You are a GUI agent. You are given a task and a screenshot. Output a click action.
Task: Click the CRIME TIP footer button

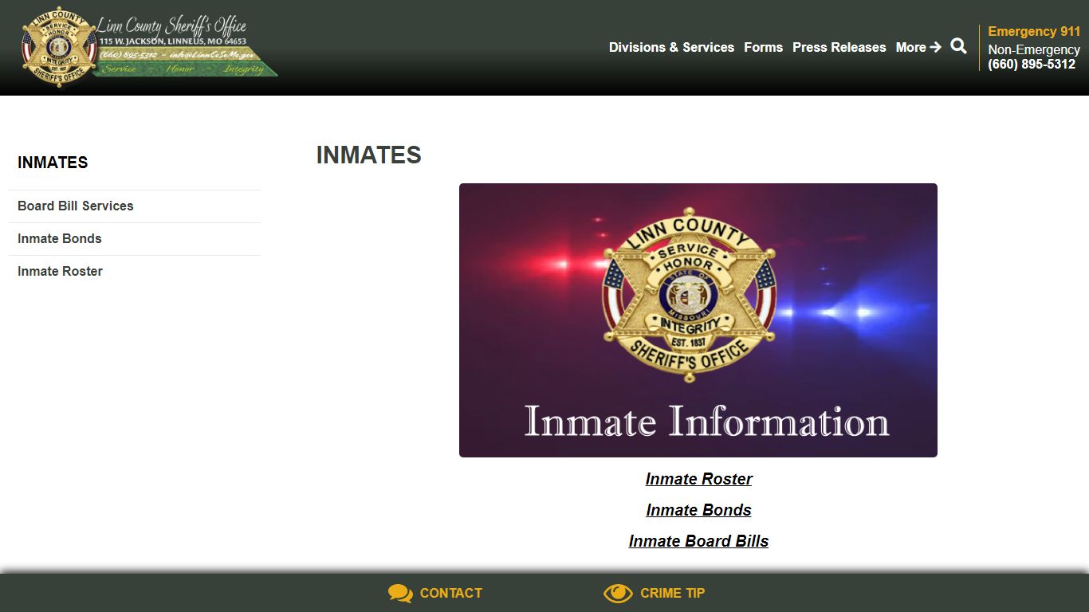(x=655, y=593)
